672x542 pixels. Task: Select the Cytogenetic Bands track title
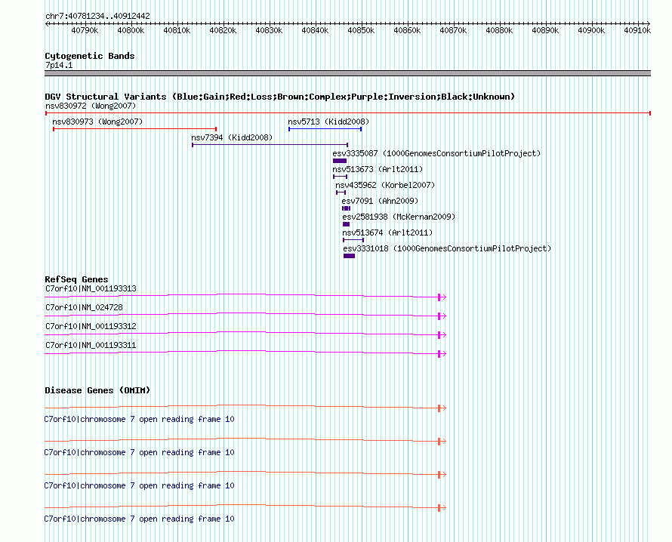tap(90, 56)
